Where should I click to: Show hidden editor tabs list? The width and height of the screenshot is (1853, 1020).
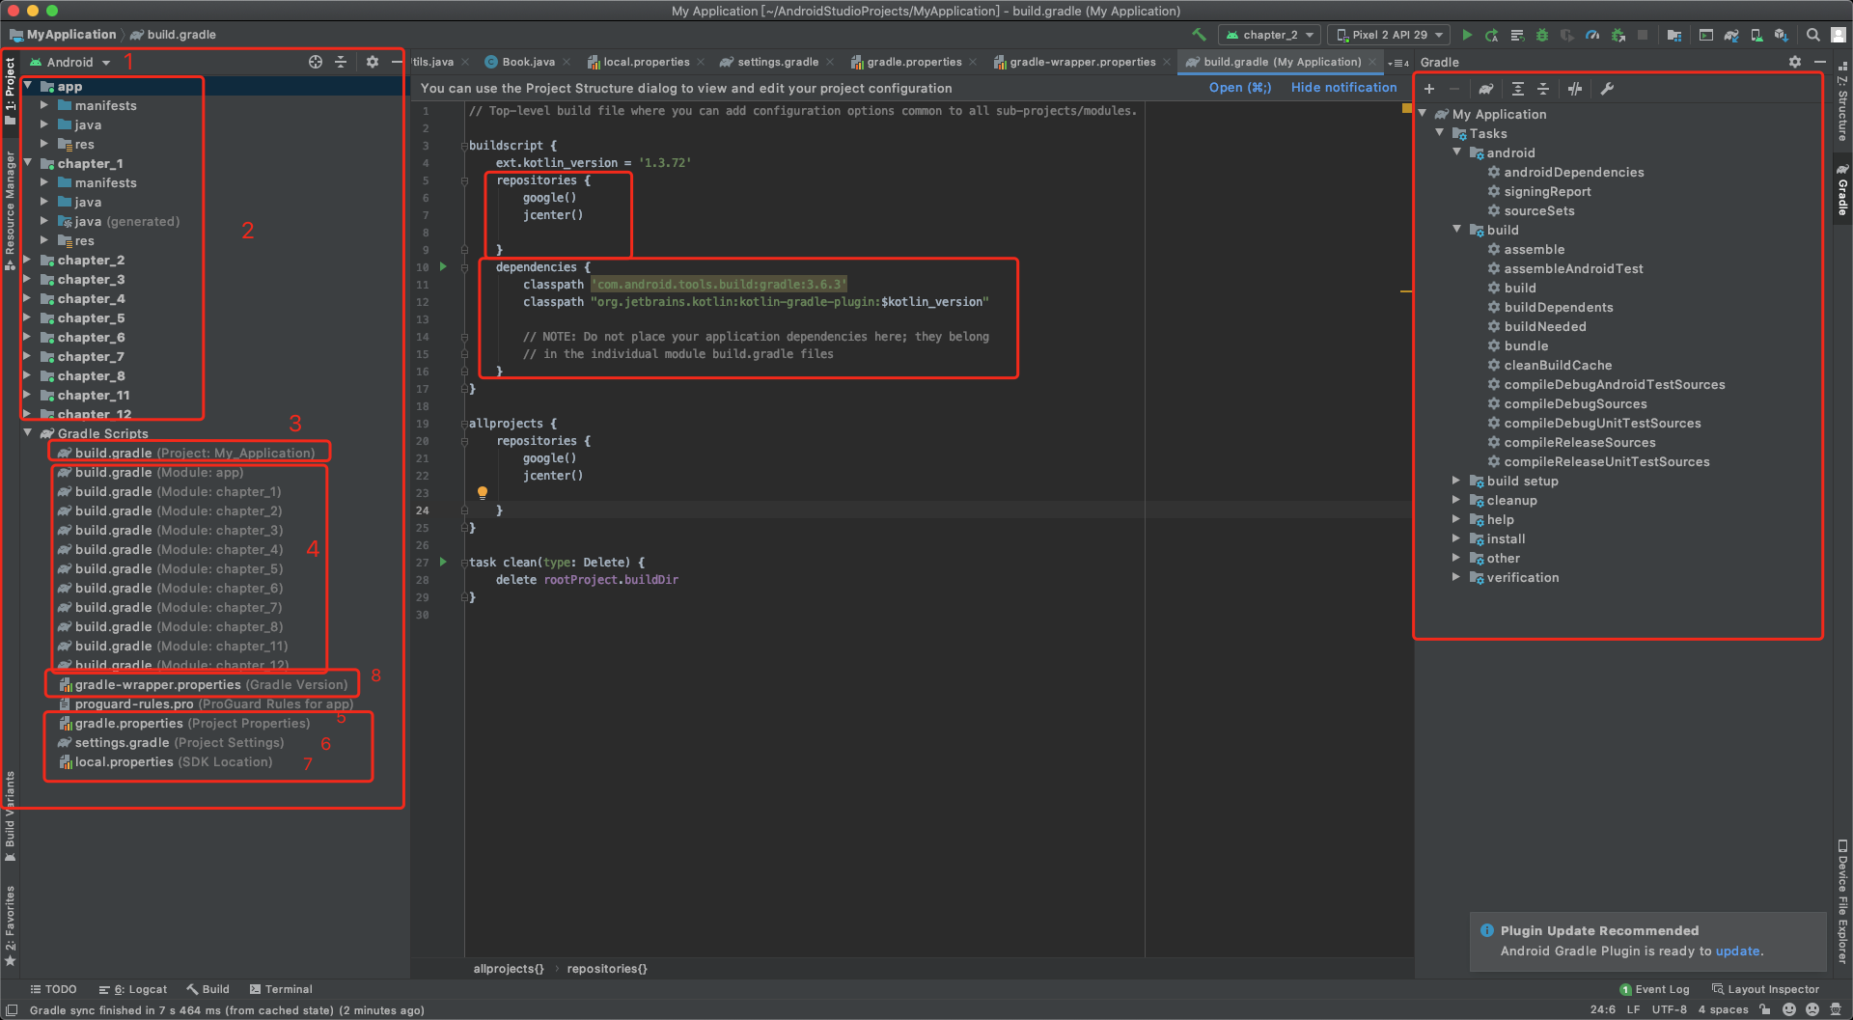[x=1398, y=63]
